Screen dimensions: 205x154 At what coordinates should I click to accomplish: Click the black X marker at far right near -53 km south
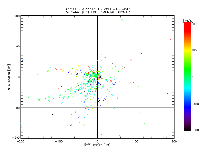point(168,93)
